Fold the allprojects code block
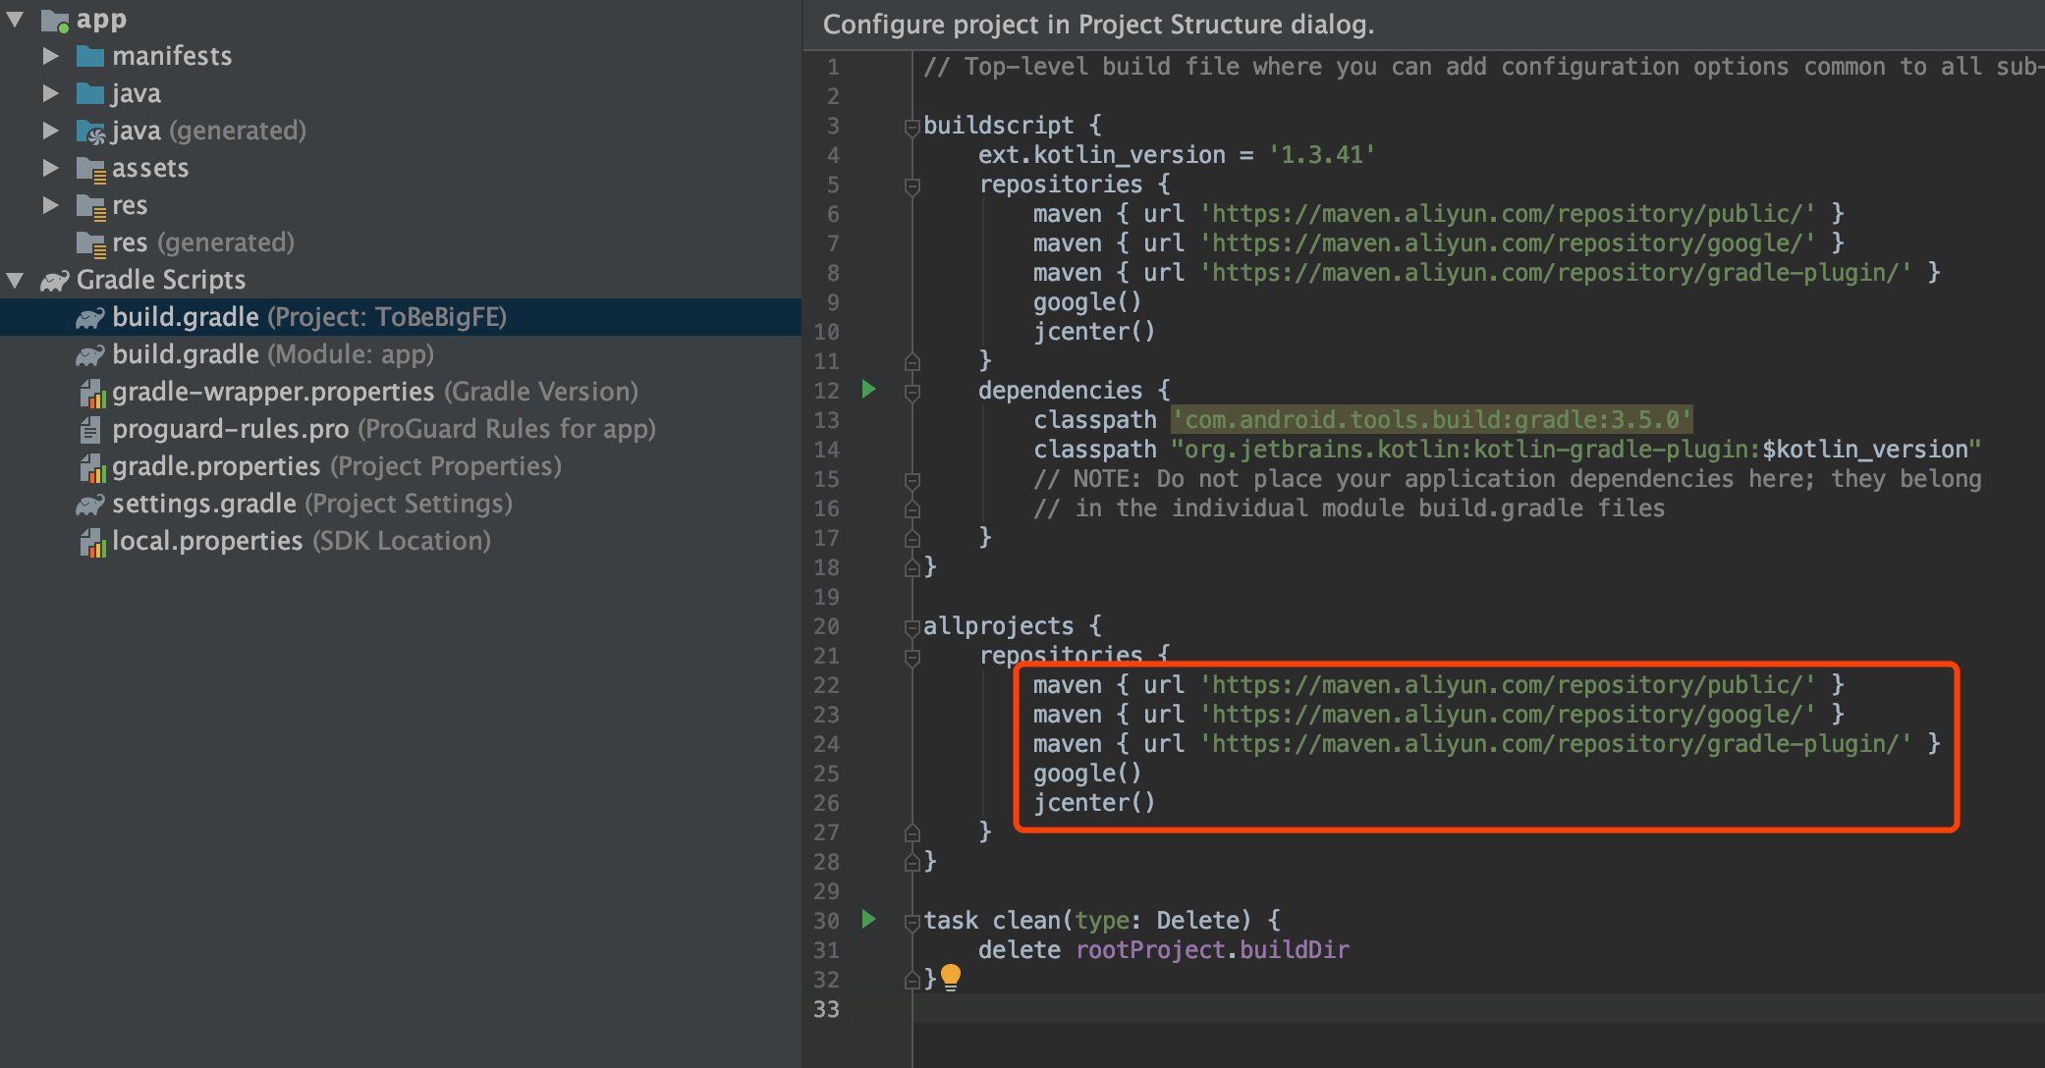2045x1068 pixels. click(x=911, y=626)
